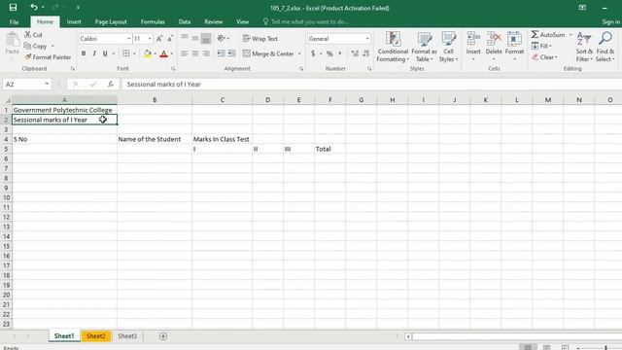Viewport: 622px width, 350px height.
Task: Set Center horizontal alignment
Action: [x=195, y=53]
